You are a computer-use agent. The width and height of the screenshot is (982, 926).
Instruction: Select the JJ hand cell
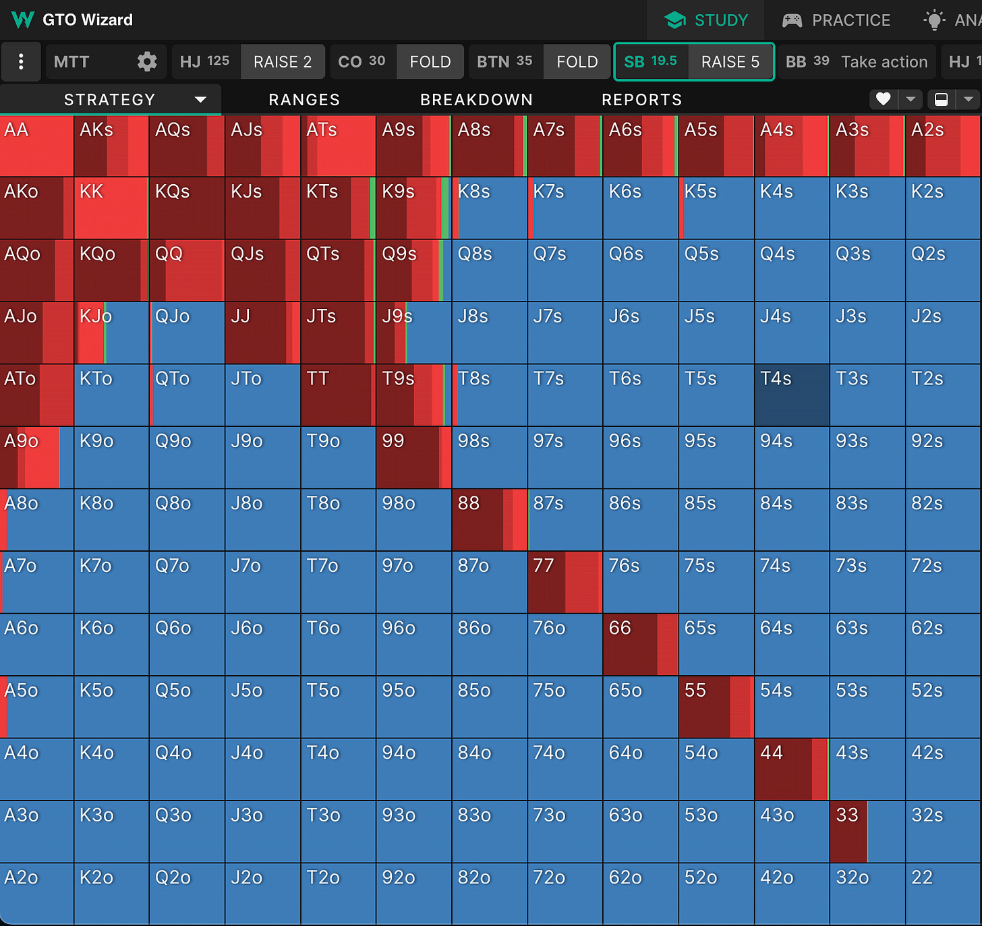[x=262, y=332]
